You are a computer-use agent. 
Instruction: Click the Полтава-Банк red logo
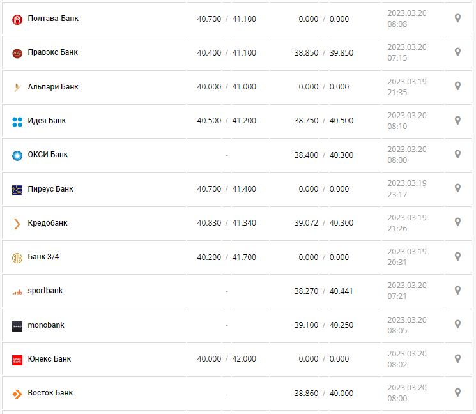coord(17,19)
